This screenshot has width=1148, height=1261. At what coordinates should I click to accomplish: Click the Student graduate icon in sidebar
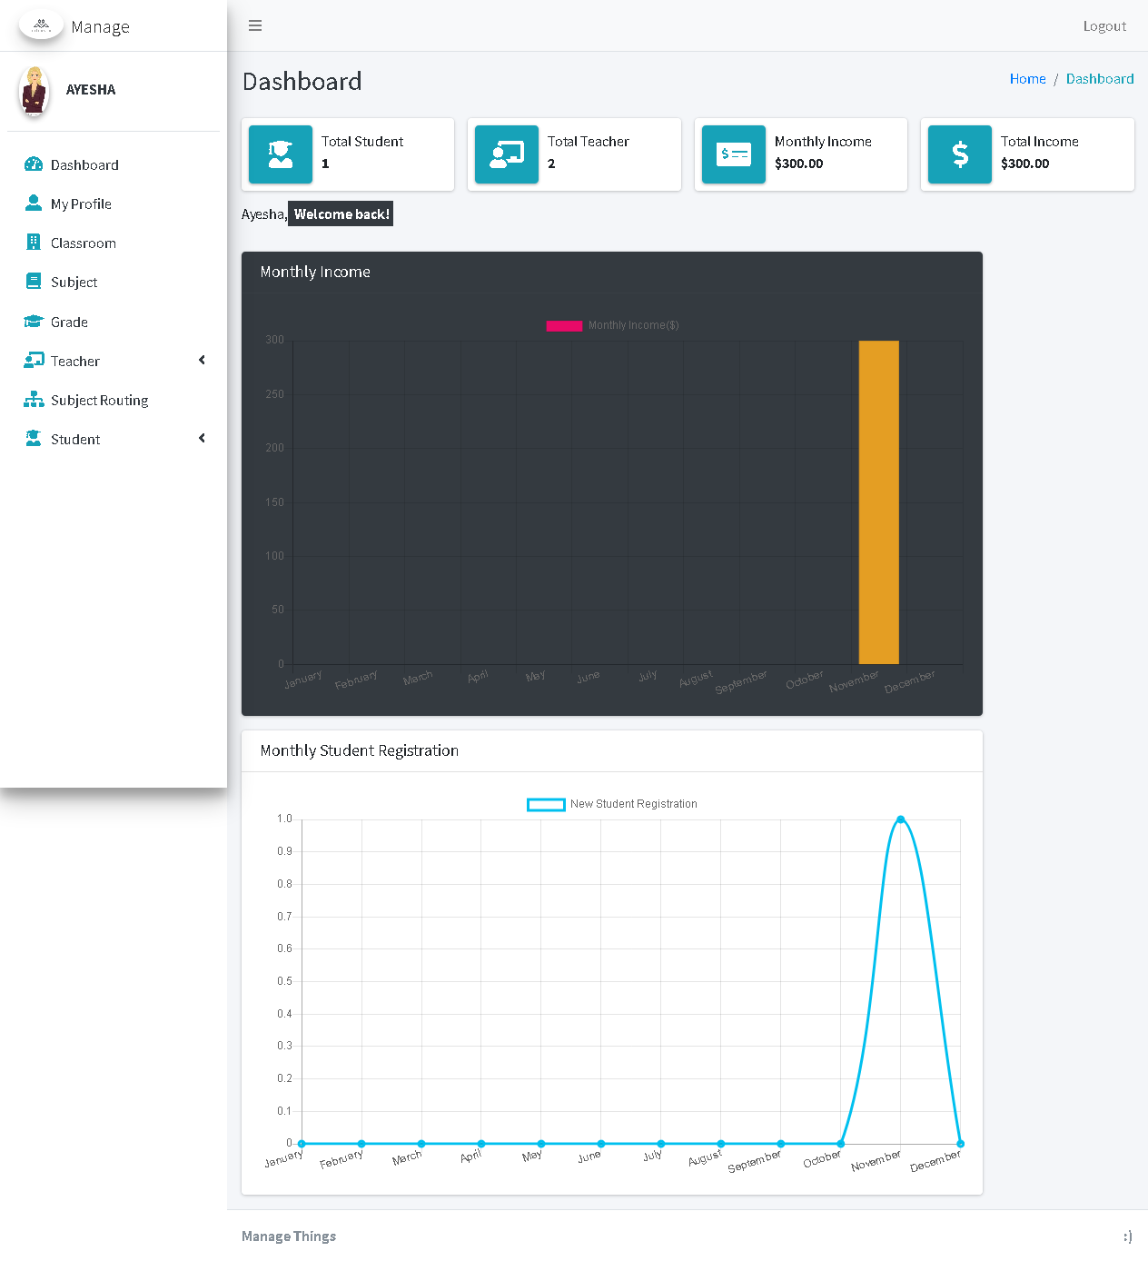pyautogui.click(x=34, y=438)
